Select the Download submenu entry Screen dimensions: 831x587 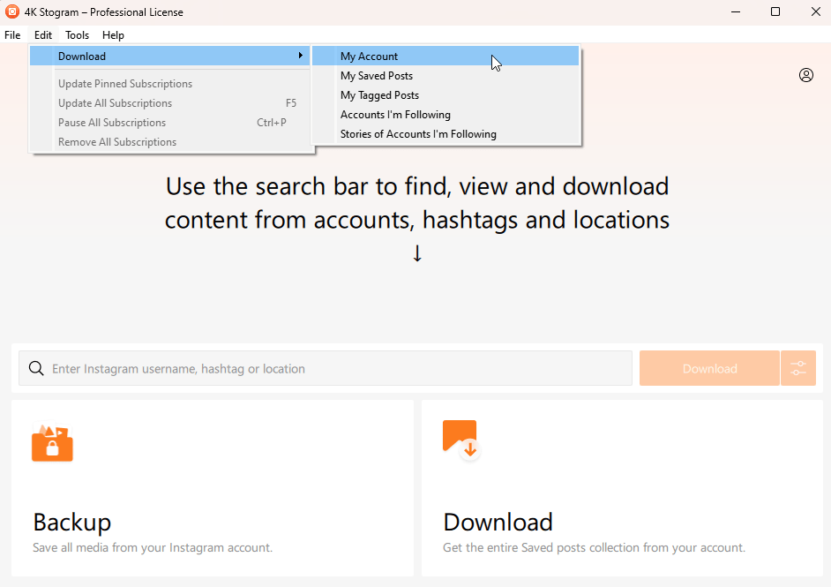169,56
